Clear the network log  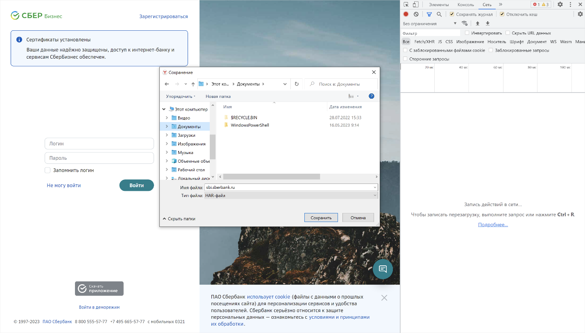pyautogui.click(x=416, y=14)
